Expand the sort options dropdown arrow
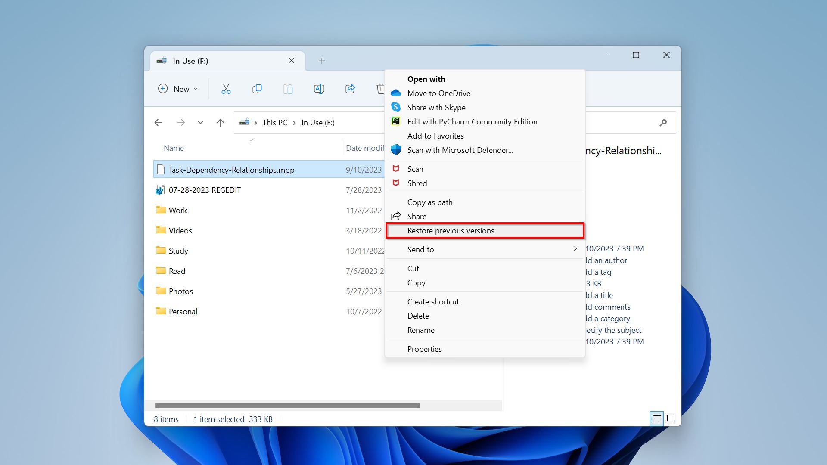This screenshot has height=465, width=827. pos(251,140)
